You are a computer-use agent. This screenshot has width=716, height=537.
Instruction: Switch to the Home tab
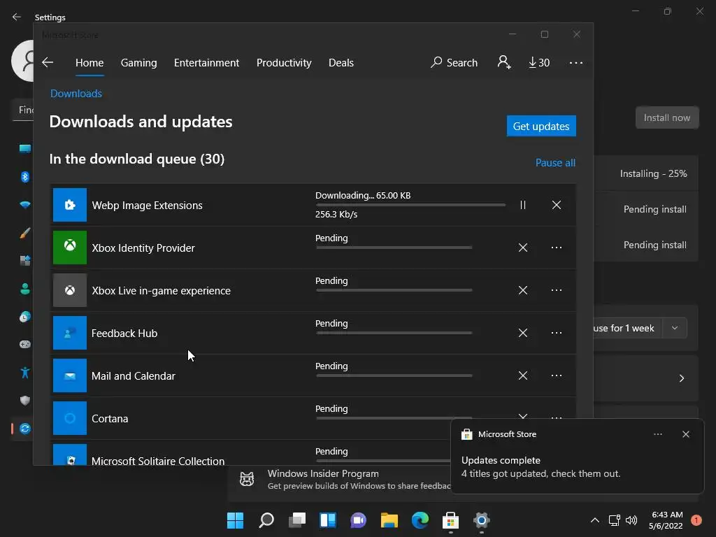[89, 62]
